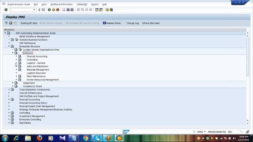Click the green Enter checkmark icon

pos(6,10)
